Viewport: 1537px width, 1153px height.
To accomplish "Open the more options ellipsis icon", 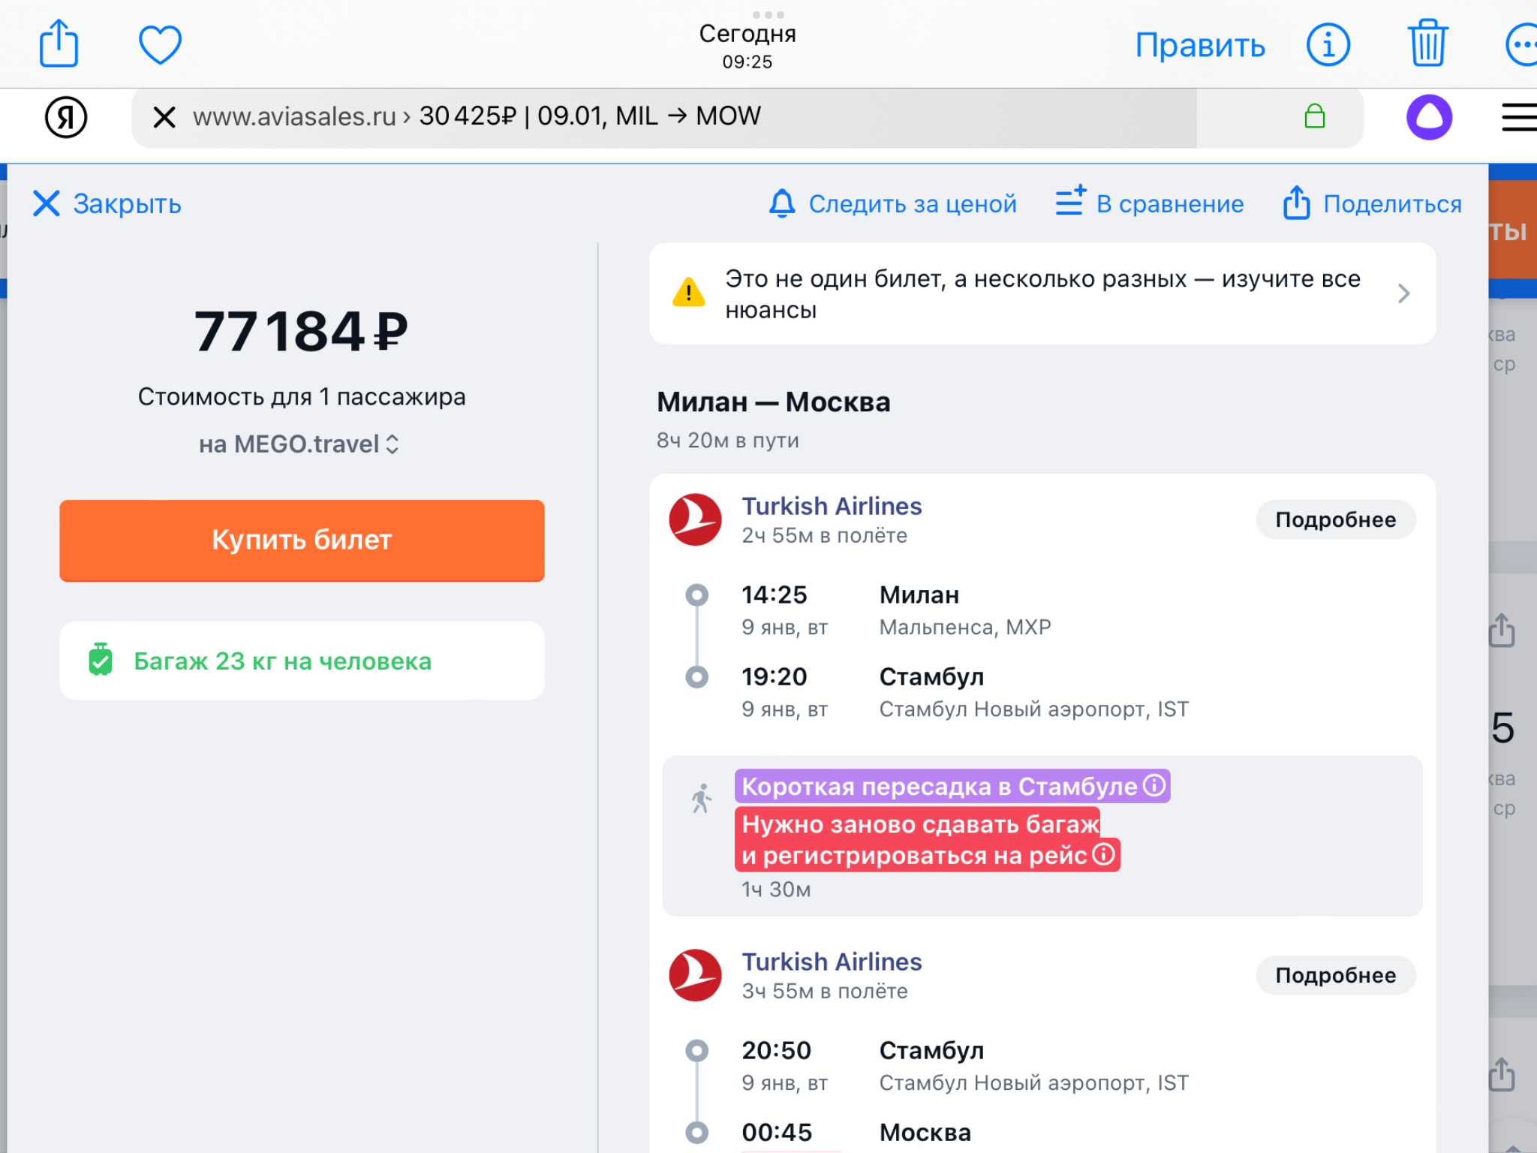I will point(1521,45).
